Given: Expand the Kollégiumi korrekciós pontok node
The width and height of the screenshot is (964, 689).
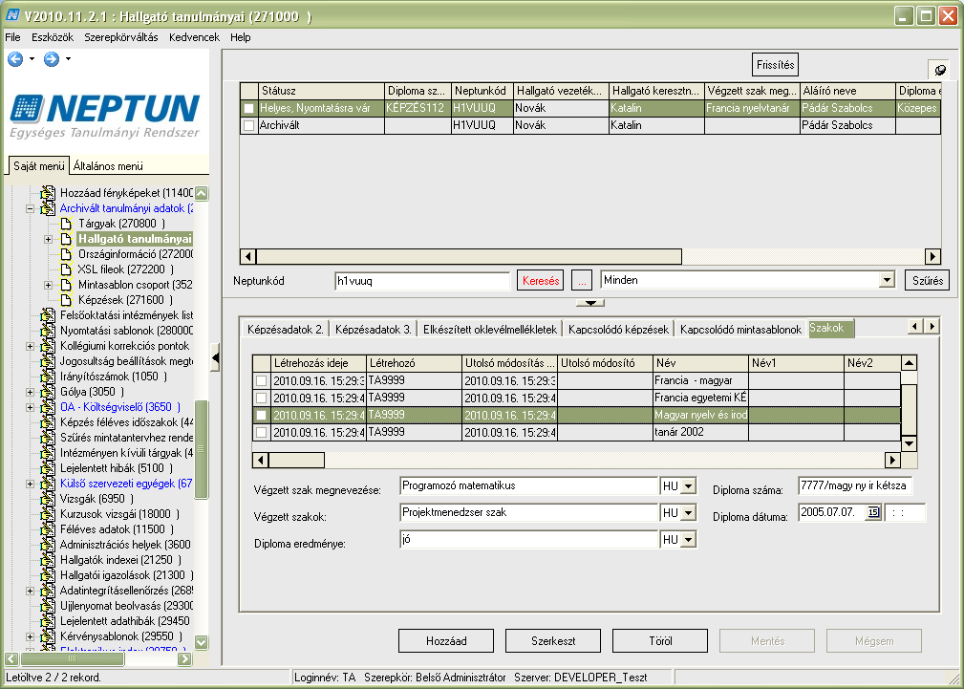Looking at the screenshot, I should pos(30,346).
